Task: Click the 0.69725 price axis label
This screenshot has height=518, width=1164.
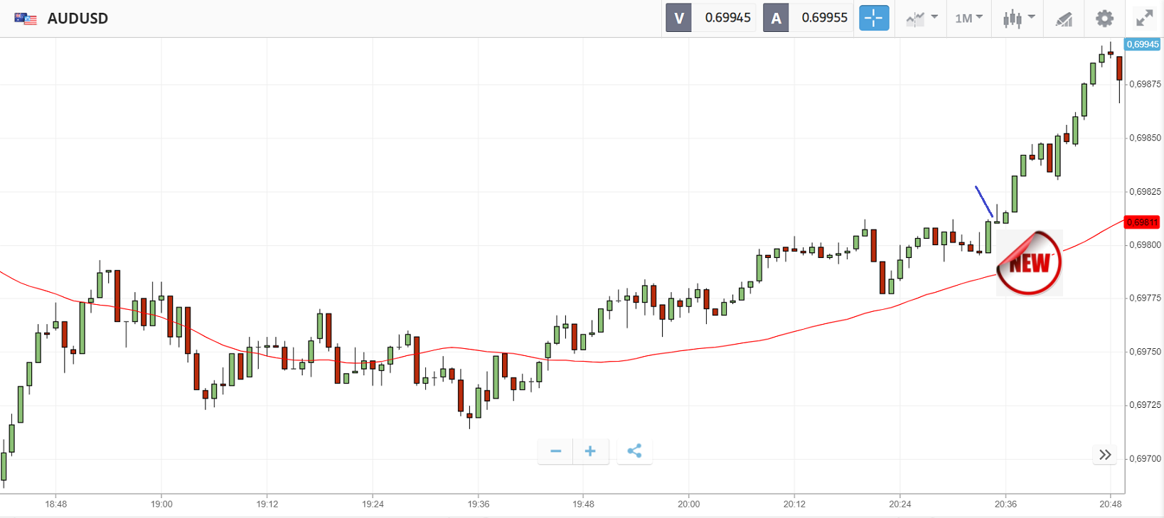Action: [x=1145, y=405]
